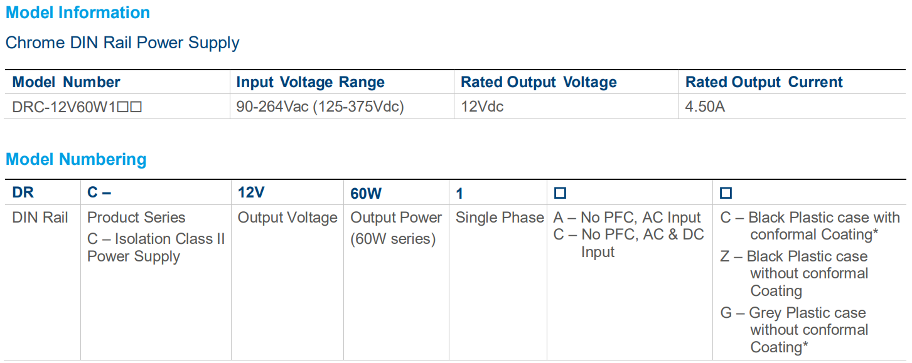
Task: Select the G – Grey Plastic case entry
Action: [x=793, y=330]
